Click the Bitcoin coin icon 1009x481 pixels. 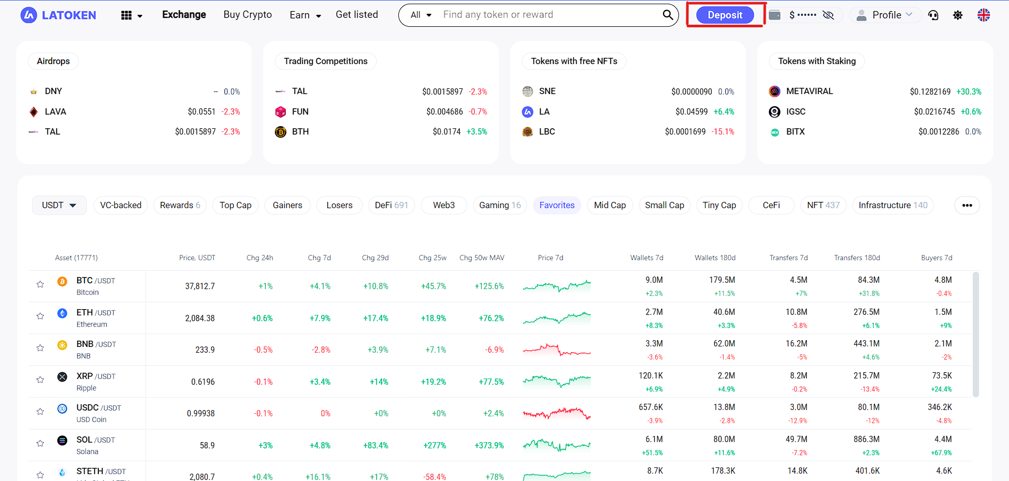62,281
